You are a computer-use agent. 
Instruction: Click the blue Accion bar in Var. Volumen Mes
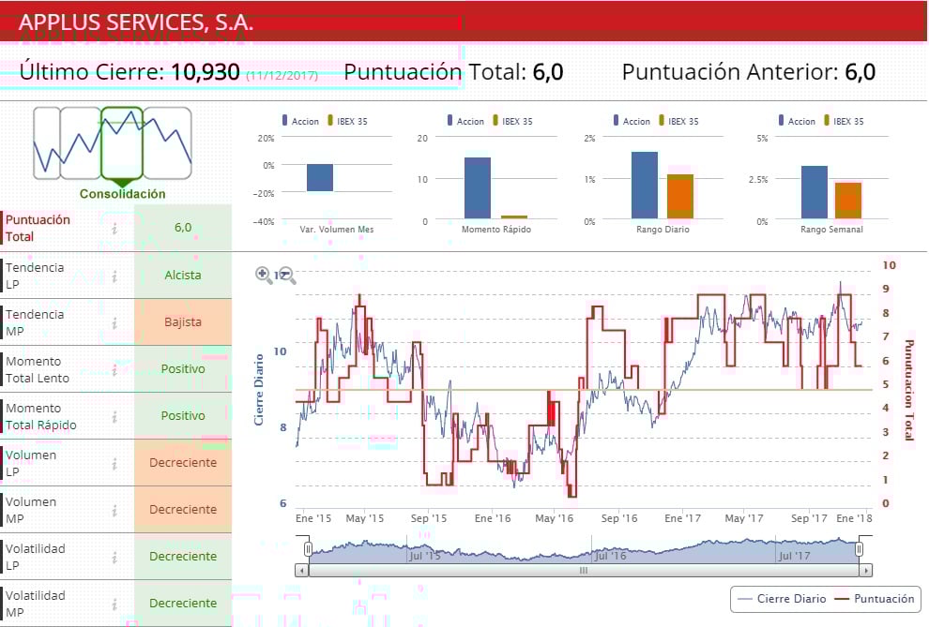pos(320,177)
